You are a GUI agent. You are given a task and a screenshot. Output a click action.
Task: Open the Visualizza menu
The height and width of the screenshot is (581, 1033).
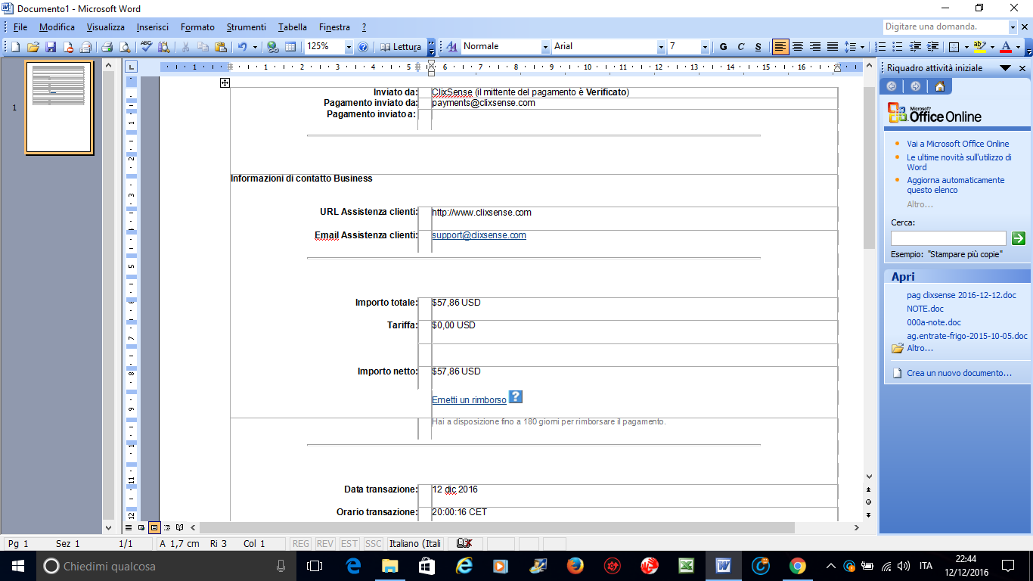click(105, 27)
